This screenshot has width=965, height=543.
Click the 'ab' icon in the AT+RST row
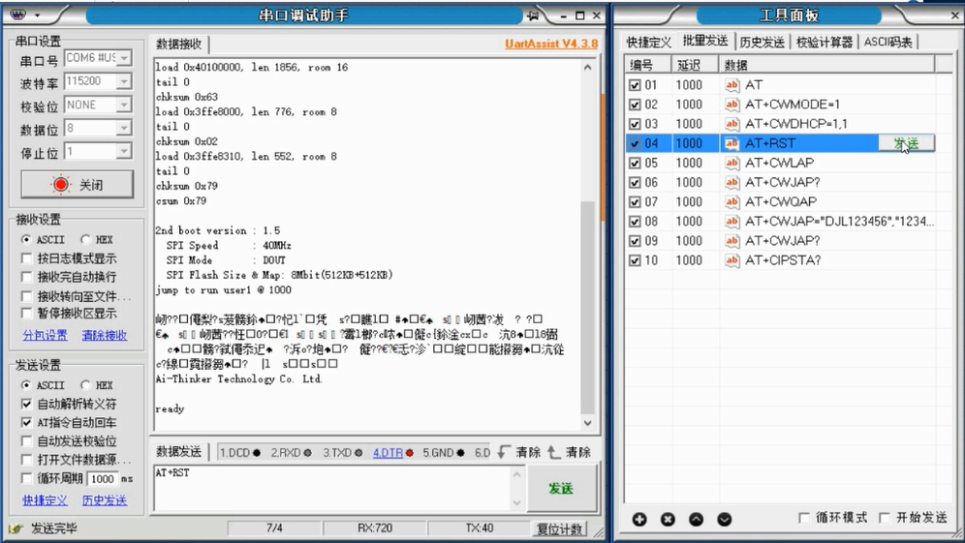coord(732,143)
